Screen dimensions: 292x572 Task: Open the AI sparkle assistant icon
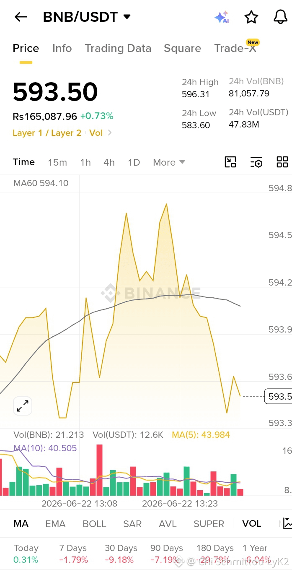click(x=222, y=17)
